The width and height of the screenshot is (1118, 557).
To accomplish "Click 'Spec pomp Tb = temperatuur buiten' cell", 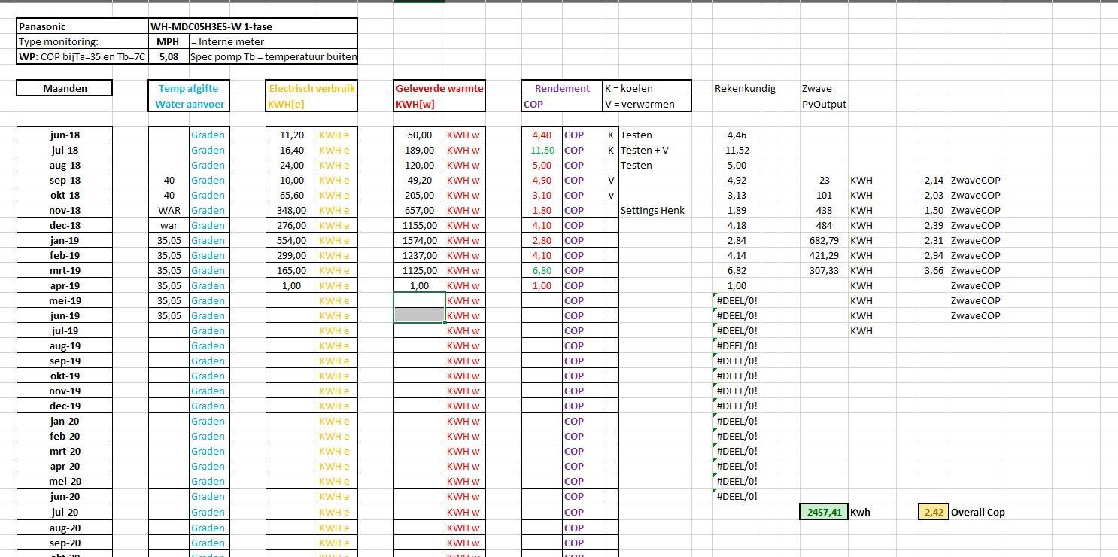I will pyautogui.click(x=273, y=57).
